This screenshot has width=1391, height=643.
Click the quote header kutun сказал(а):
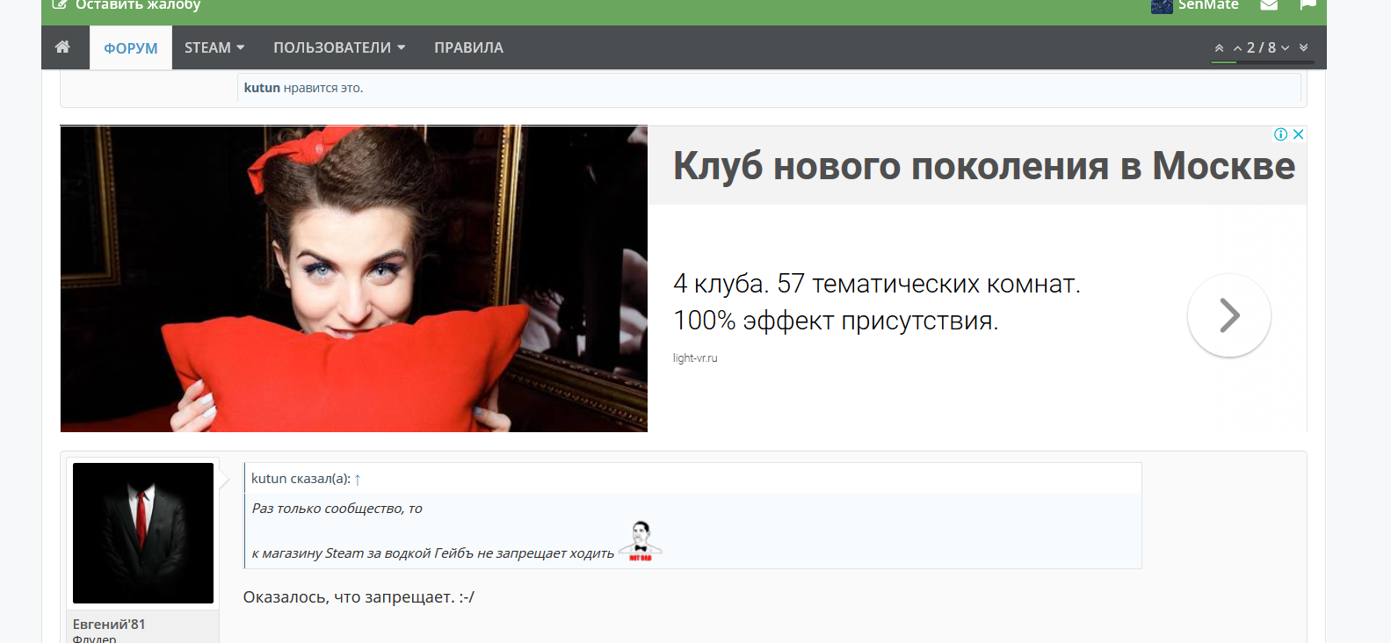301,479
